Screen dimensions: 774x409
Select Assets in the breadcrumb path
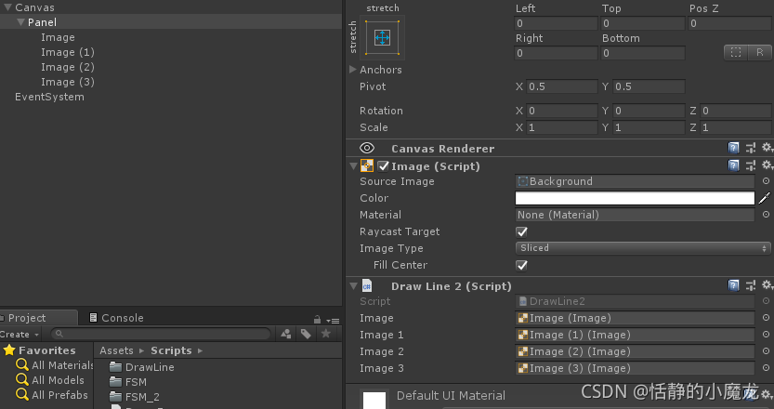116,350
